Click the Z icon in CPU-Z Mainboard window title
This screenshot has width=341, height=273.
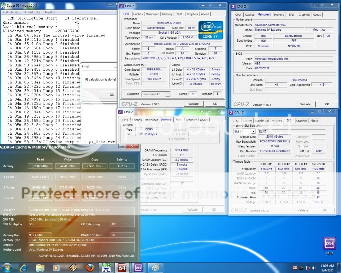233,7
